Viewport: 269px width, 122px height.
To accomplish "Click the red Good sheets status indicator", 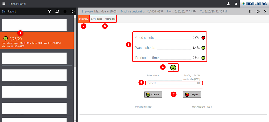I will pyautogui.click(x=203, y=38).
